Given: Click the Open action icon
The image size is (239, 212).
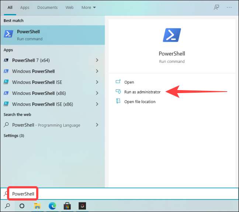Looking at the screenshot, I should tap(118, 82).
